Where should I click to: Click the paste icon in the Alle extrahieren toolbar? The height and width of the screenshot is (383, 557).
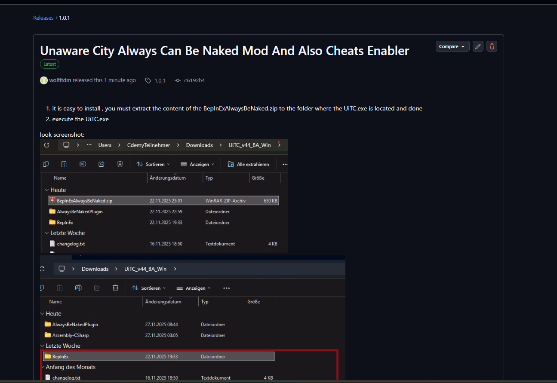64,164
